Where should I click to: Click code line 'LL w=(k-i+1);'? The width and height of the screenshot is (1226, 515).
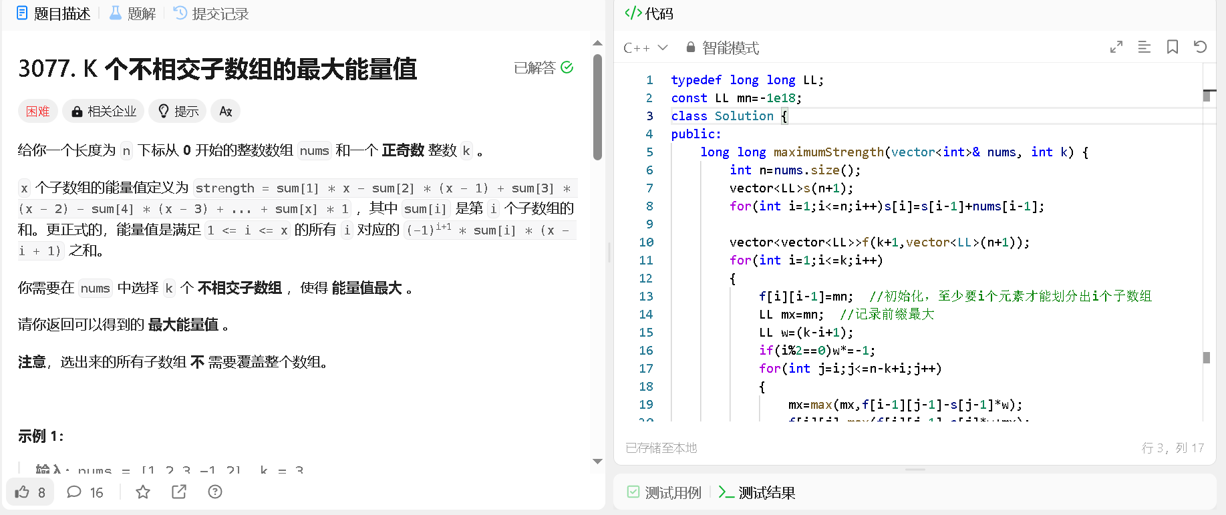pyautogui.click(x=806, y=332)
